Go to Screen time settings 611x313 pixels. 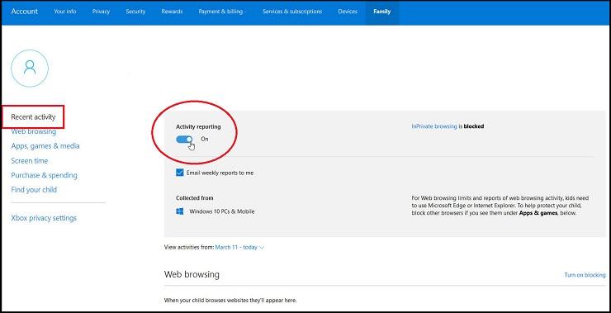30,160
